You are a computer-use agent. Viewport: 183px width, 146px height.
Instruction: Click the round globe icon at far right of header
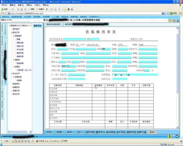(x=178, y=20)
